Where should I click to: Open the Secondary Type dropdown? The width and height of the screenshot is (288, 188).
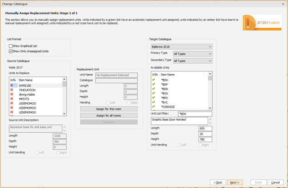[192, 61]
